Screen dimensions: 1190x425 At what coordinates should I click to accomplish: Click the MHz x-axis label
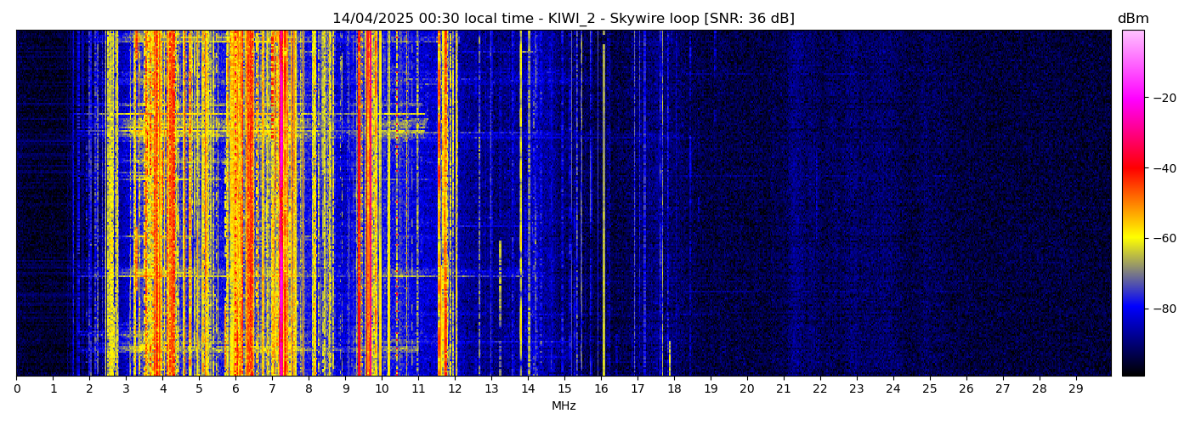pos(563,406)
